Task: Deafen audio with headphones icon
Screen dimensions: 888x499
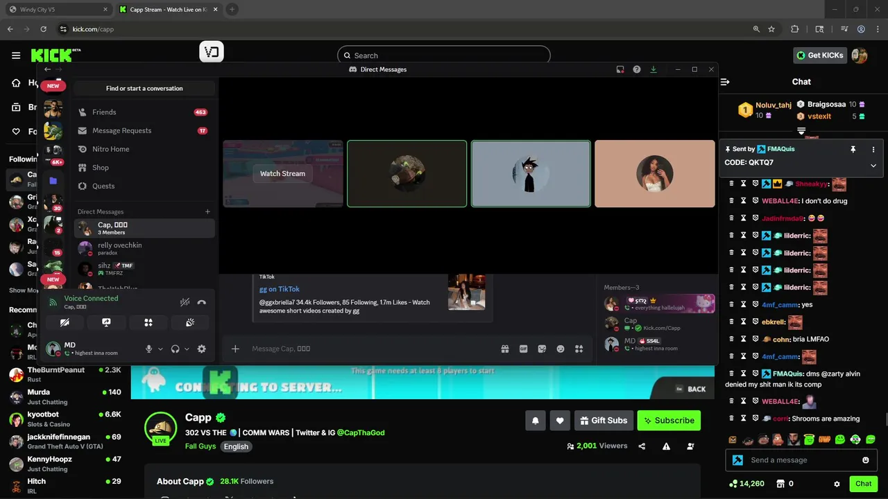Action: click(x=175, y=349)
